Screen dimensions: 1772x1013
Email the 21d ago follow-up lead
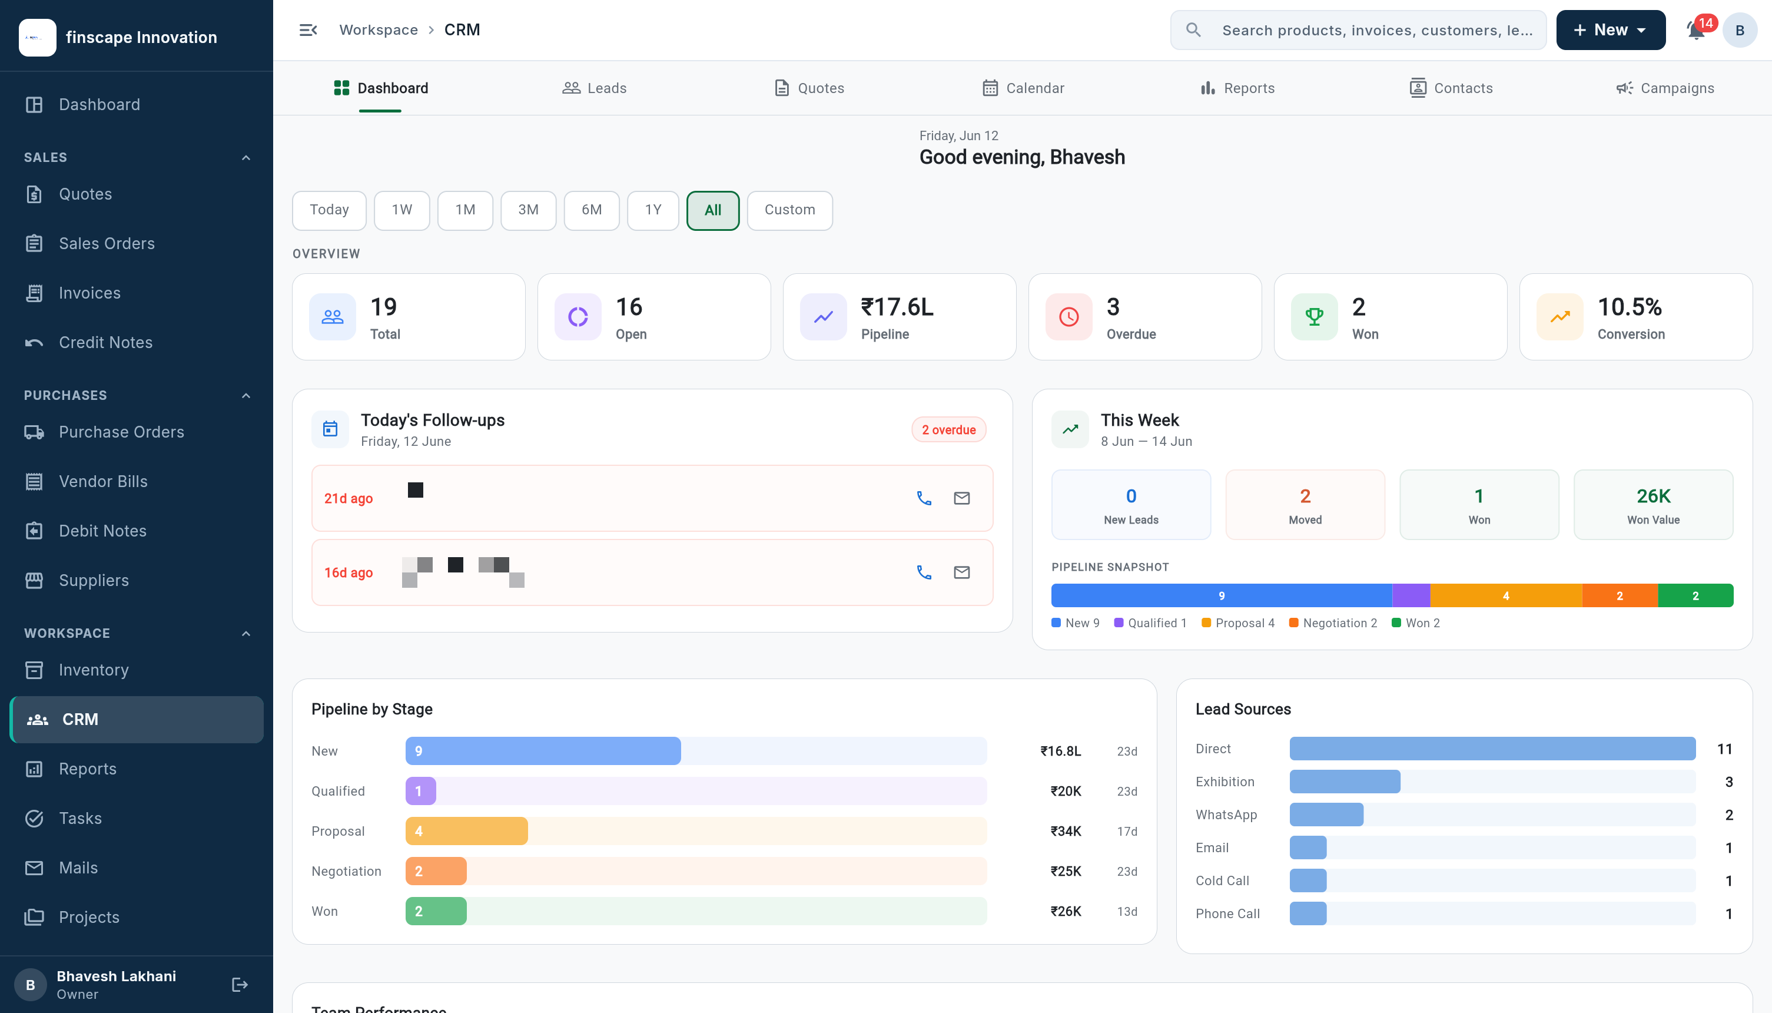pos(962,498)
